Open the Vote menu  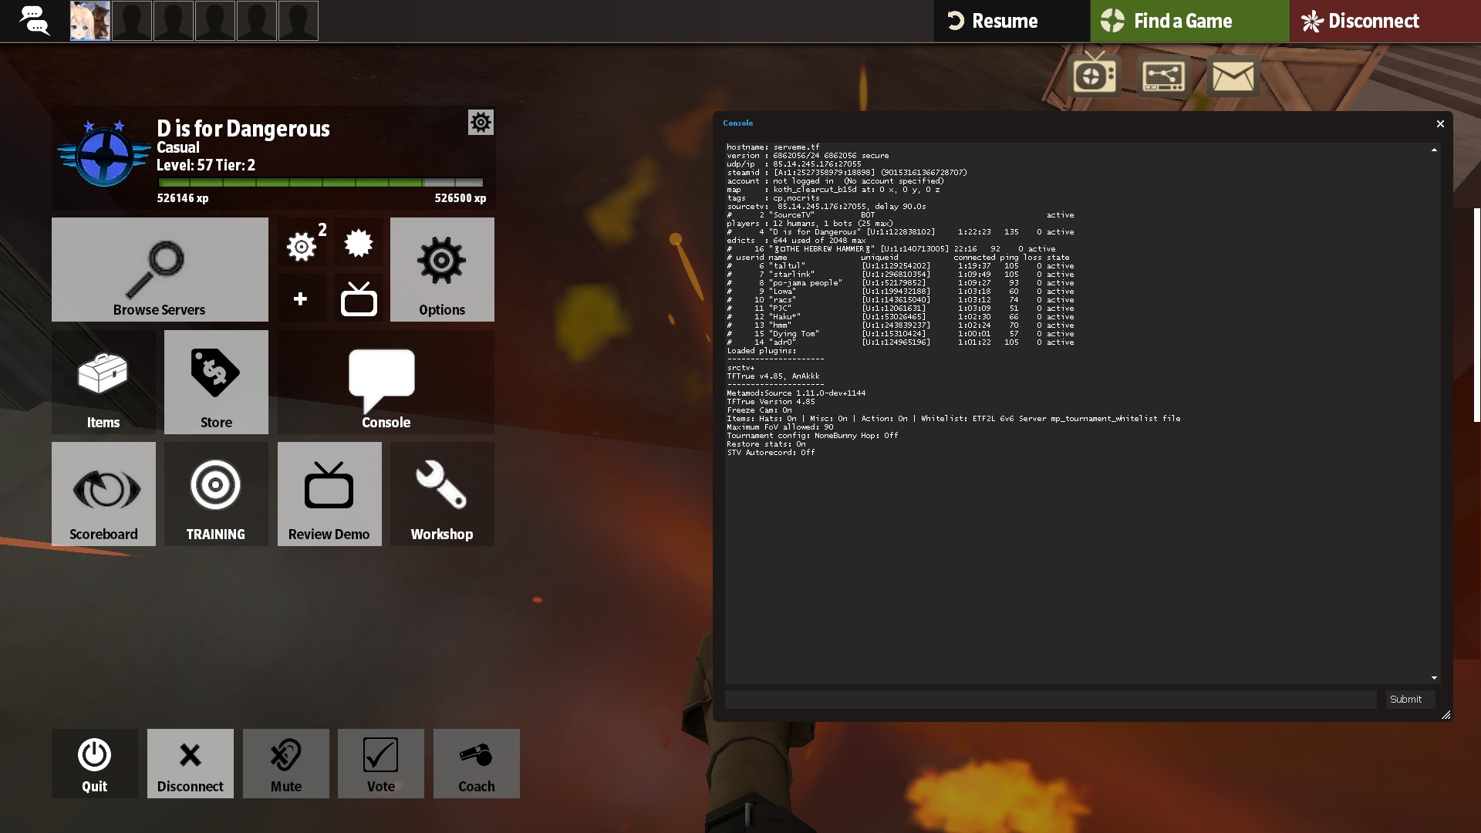pyautogui.click(x=381, y=764)
